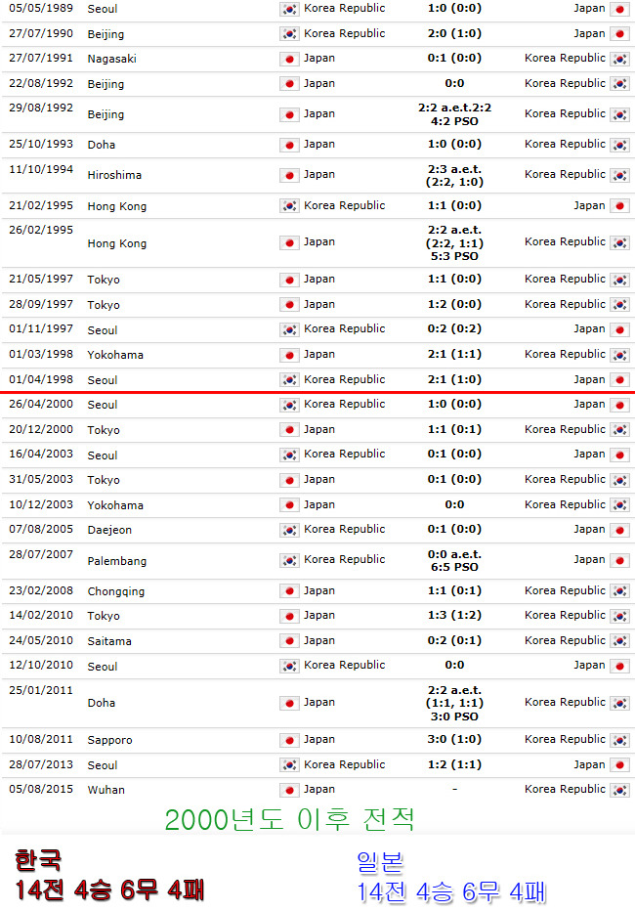Image resolution: width=635 pixels, height=911 pixels.
Task: Click Japan flag at right of 28/07/2013 Seoul row
Action: pos(620,765)
